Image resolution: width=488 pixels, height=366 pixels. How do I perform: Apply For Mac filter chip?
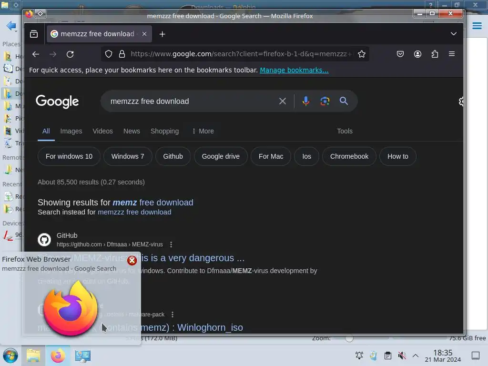coord(271,156)
